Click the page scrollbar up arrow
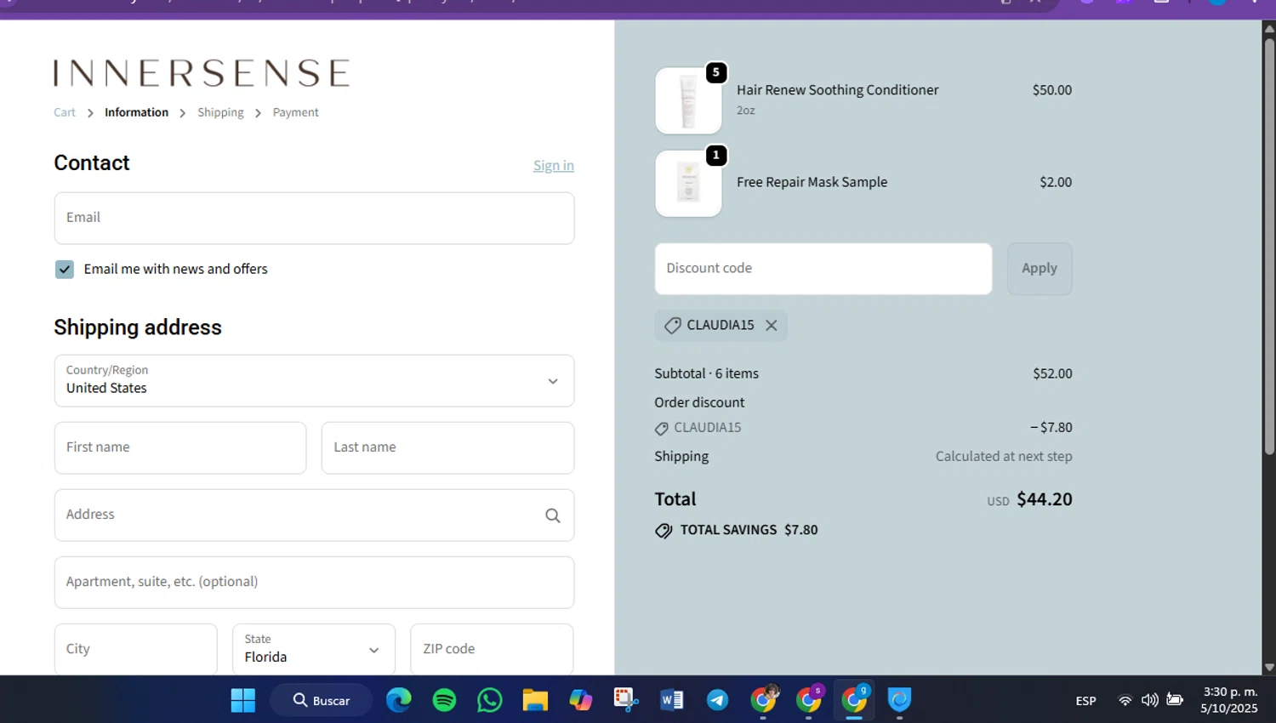The height and width of the screenshot is (723, 1276). (x=1269, y=28)
